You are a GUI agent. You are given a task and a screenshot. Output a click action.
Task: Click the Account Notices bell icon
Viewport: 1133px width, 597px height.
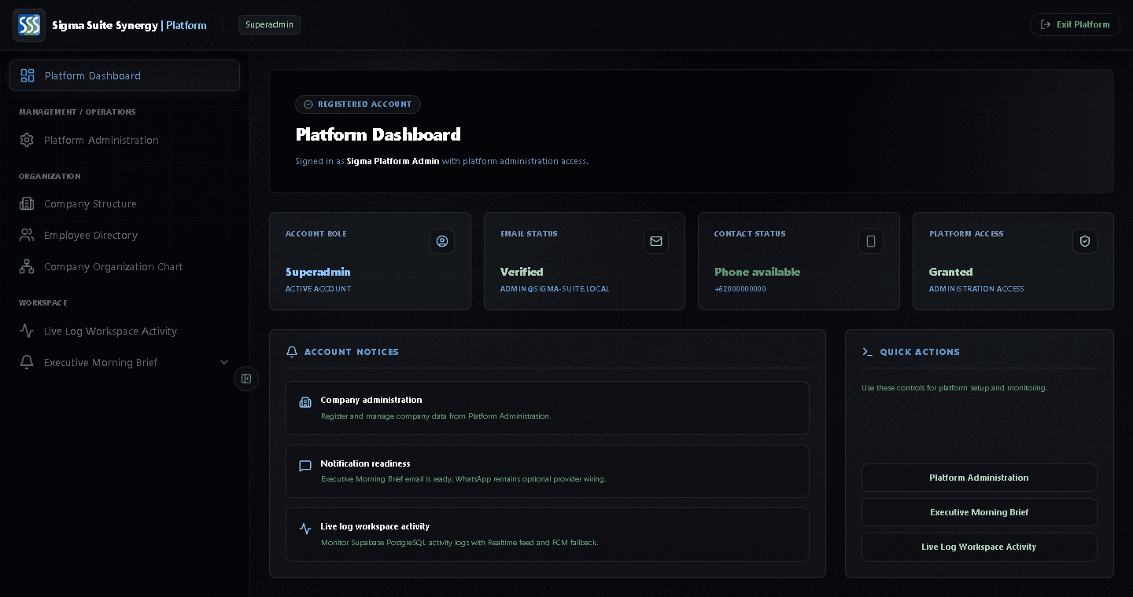292,352
